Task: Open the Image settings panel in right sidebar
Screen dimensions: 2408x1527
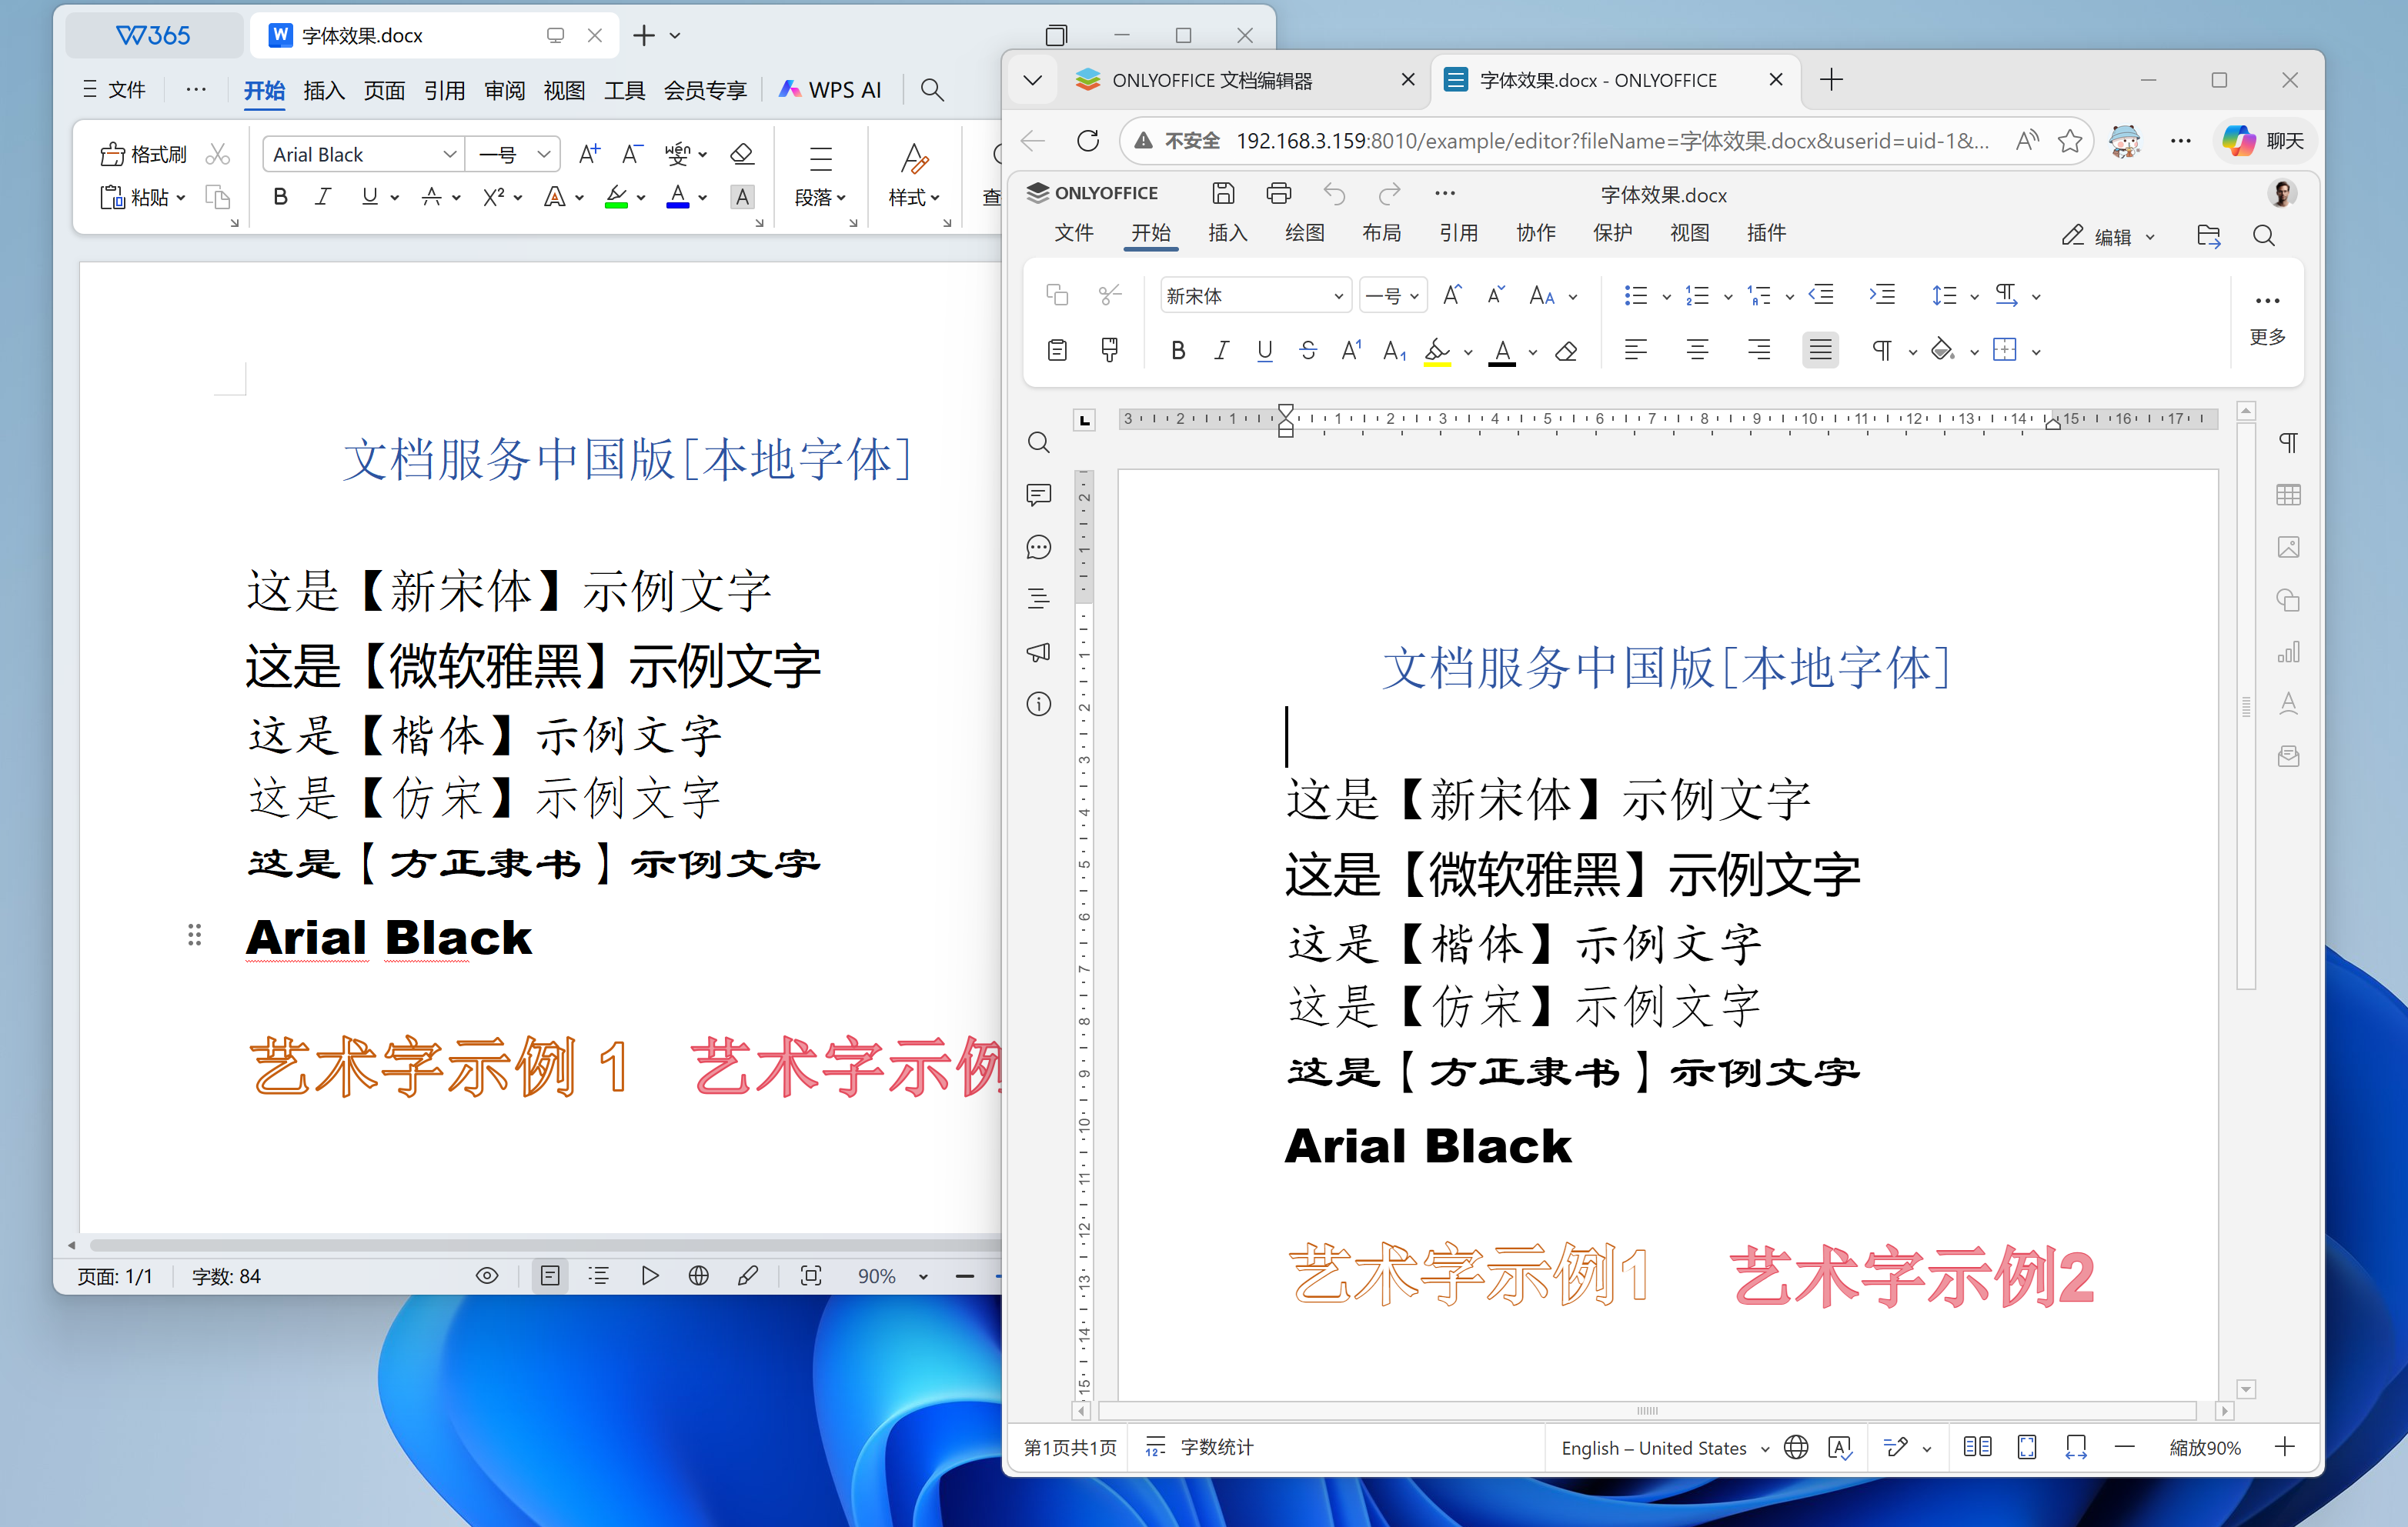Action: (2290, 547)
